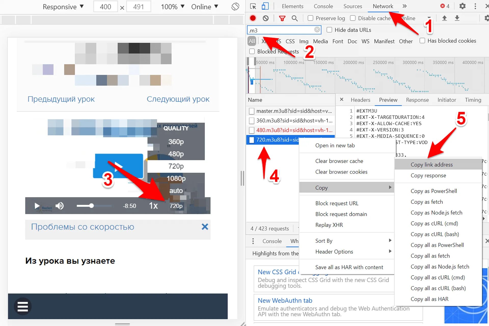The image size is (489, 326).
Task: Toggle the Preserve log checkbox
Action: (310, 18)
